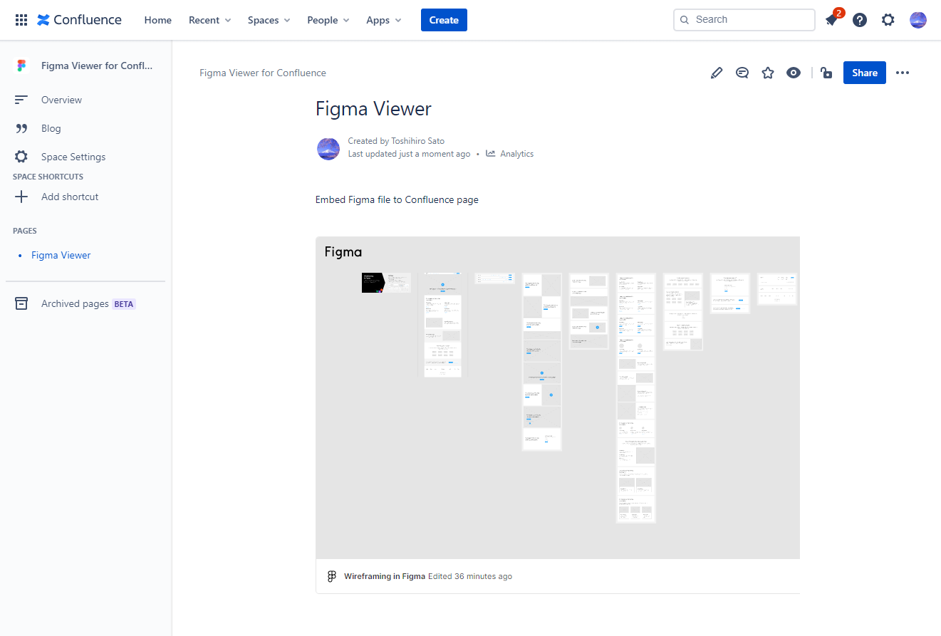The height and width of the screenshot is (636, 941).
Task: Click the Share button
Action: pyautogui.click(x=865, y=73)
